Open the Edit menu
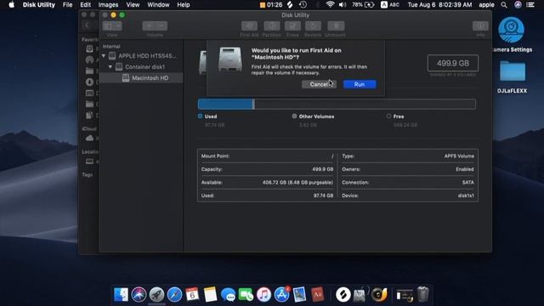Image resolution: width=544 pixels, height=306 pixels. coord(85,5)
